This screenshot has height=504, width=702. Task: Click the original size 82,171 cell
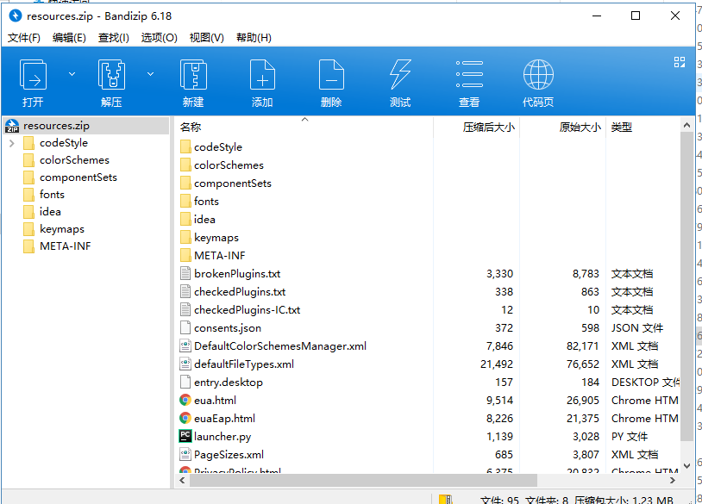tap(582, 346)
